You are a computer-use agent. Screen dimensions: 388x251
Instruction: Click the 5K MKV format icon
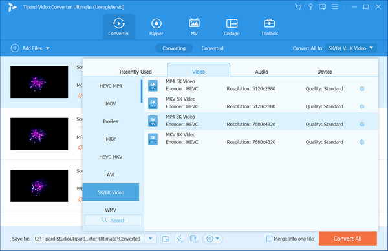point(153,103)
